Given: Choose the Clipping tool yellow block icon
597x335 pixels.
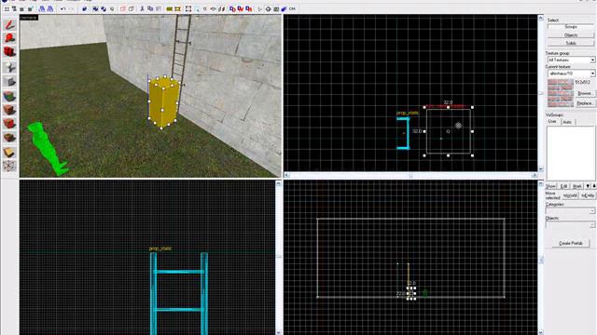Looking at the screenshot, I should coord(9,152).
